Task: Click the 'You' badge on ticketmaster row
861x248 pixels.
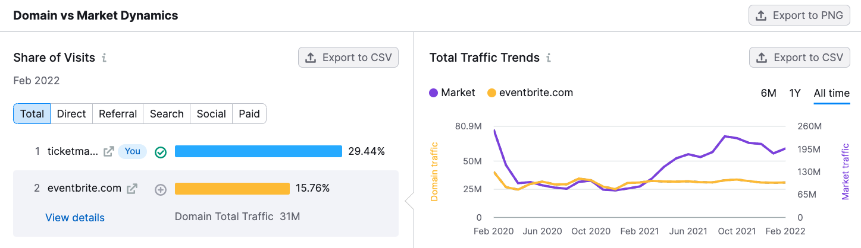Action: tap(133, 151)
